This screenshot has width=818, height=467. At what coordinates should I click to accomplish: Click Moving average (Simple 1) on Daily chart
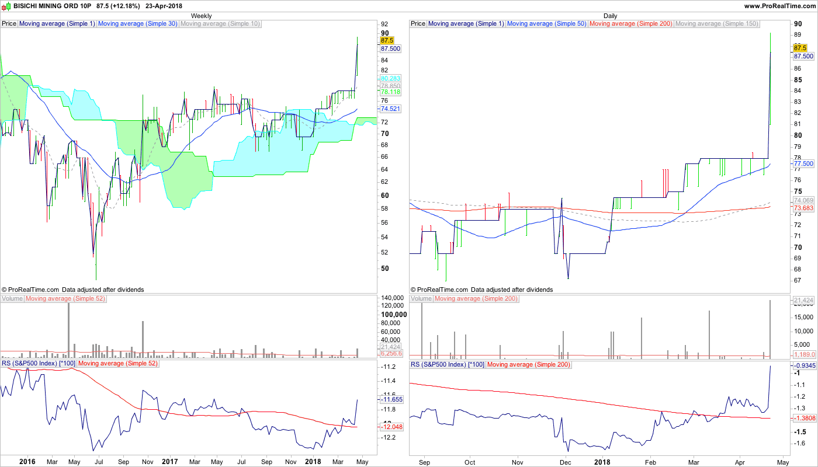point(466,24)
